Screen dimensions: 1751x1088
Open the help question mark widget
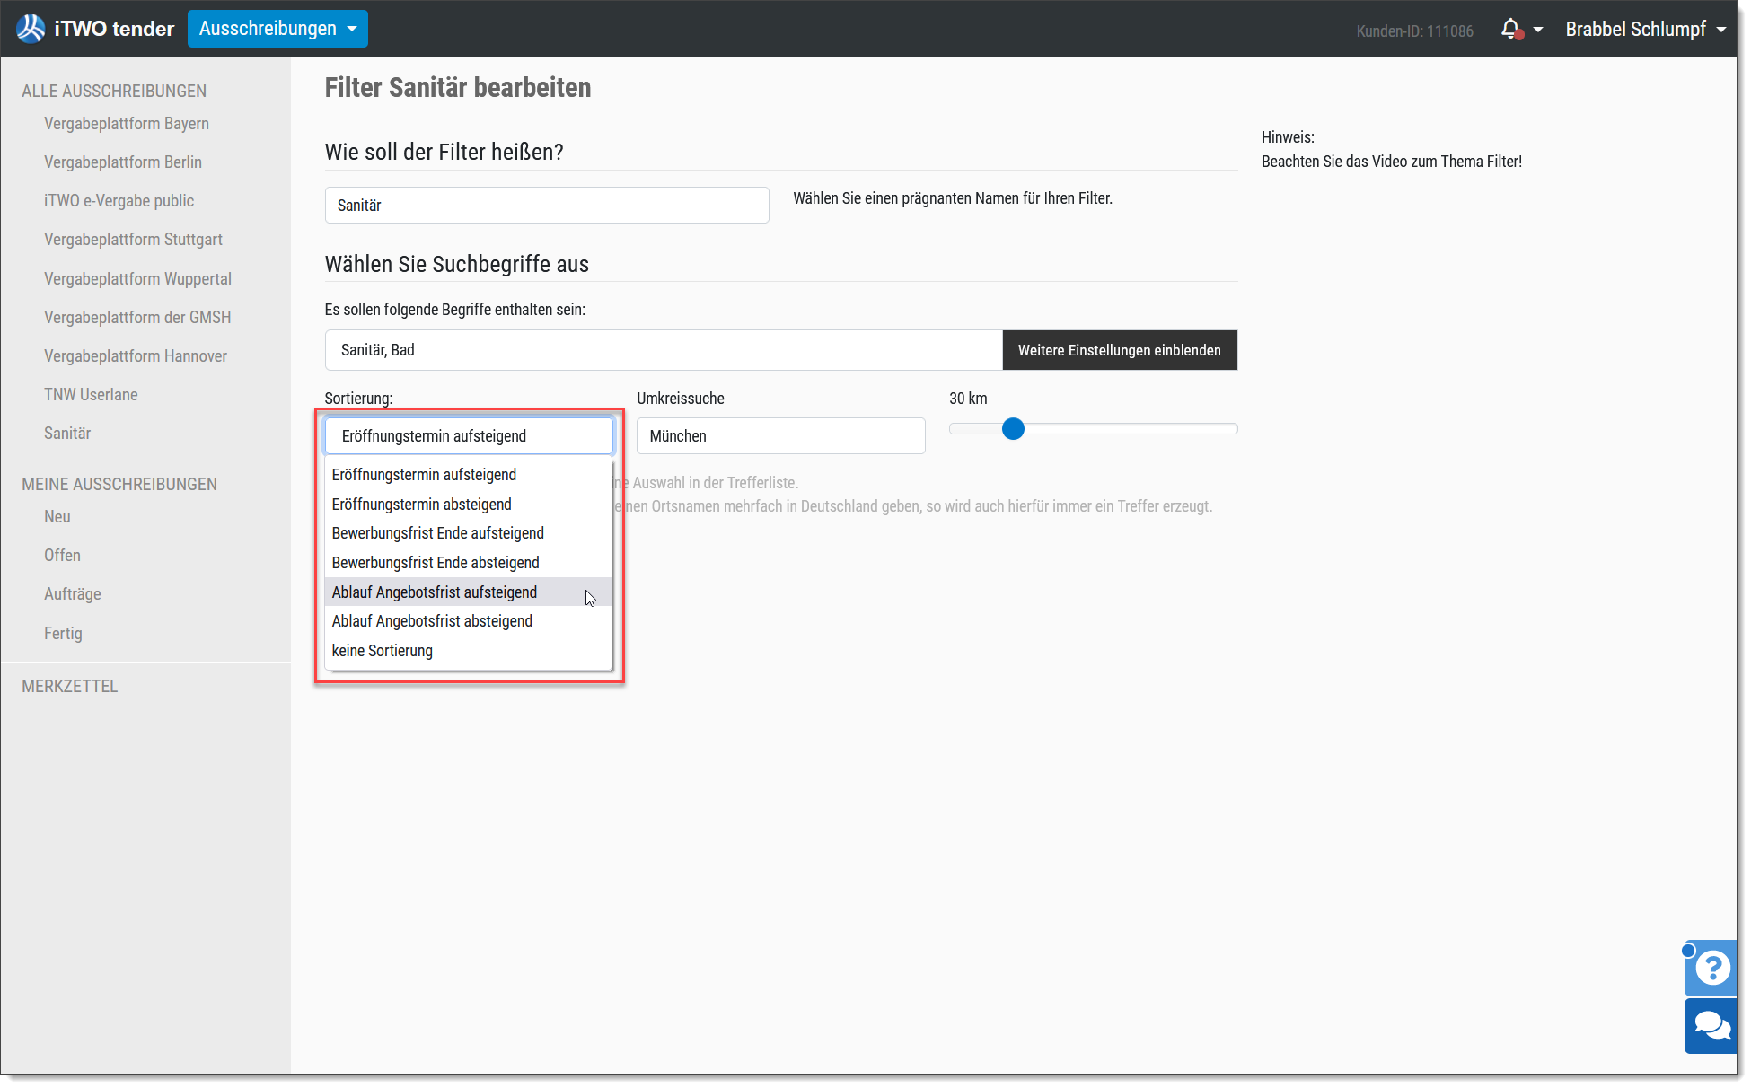click(1712, 968)
